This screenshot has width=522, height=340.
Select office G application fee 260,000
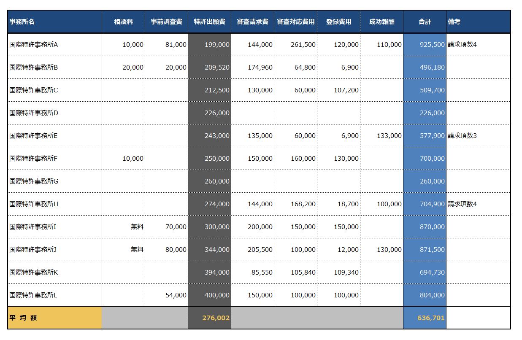tap(209, 181)
